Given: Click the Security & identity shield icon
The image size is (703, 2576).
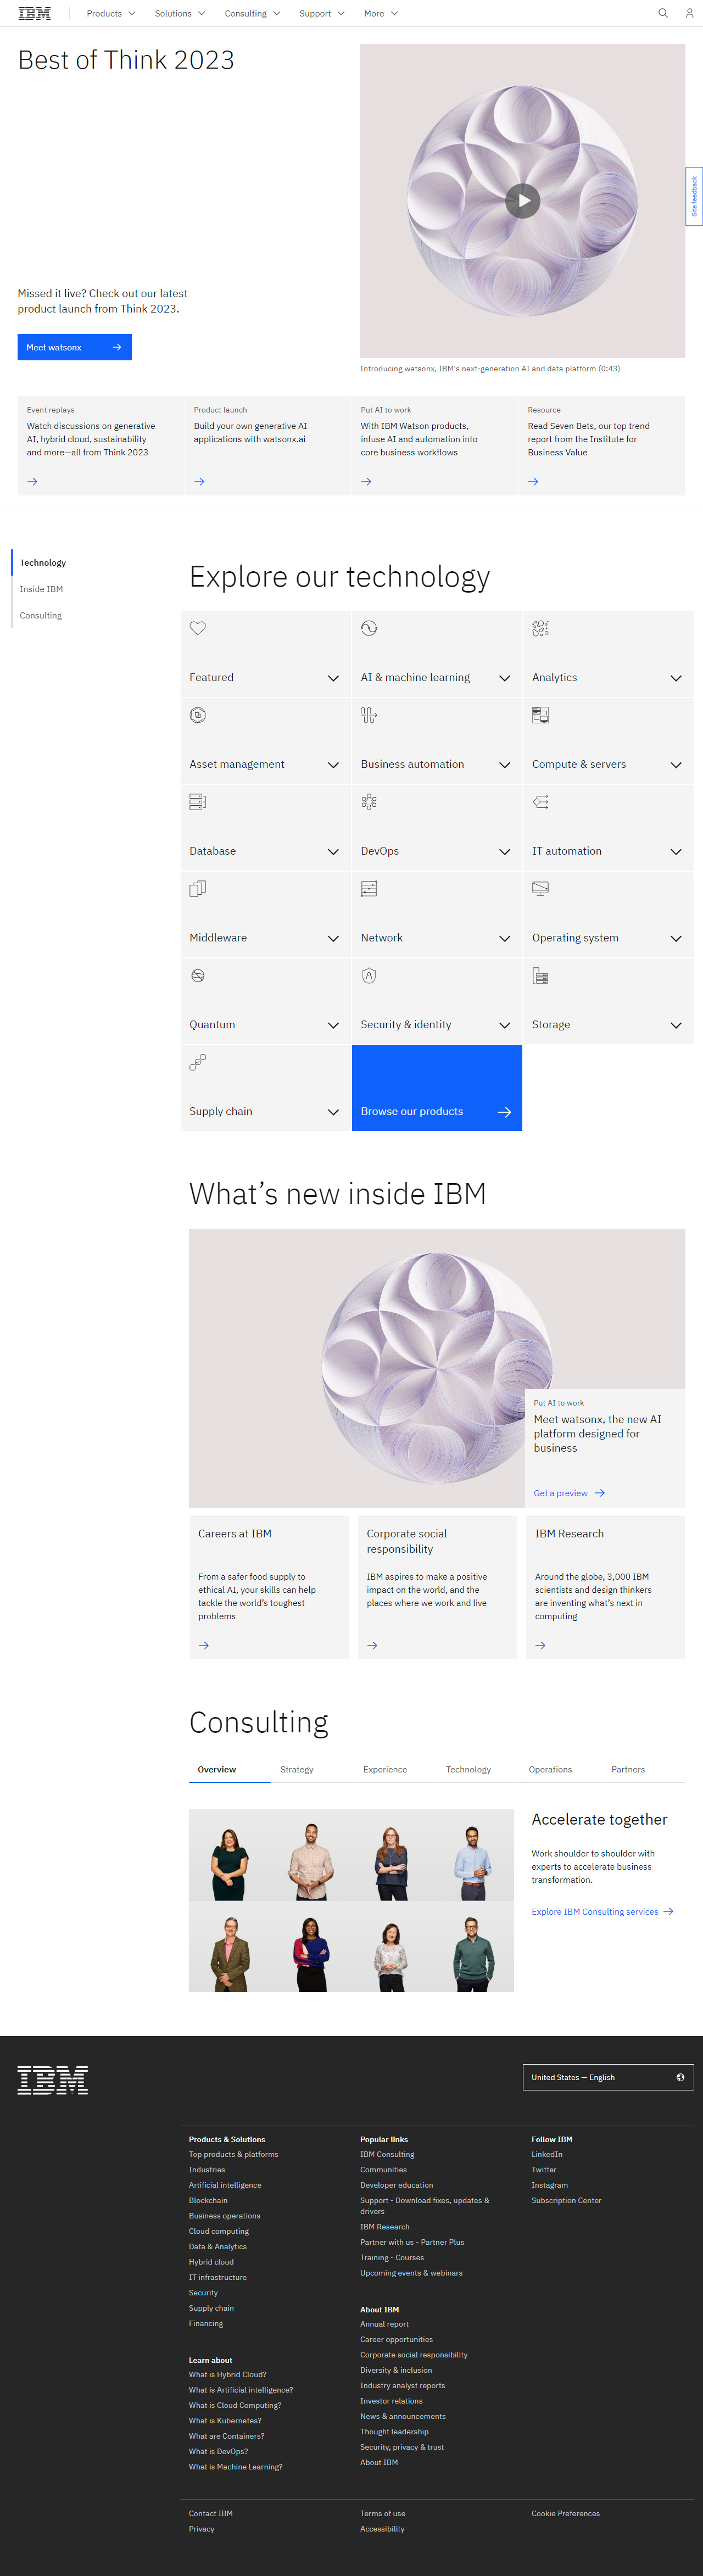Looking at the screenshot, I should tap(369, 975).
